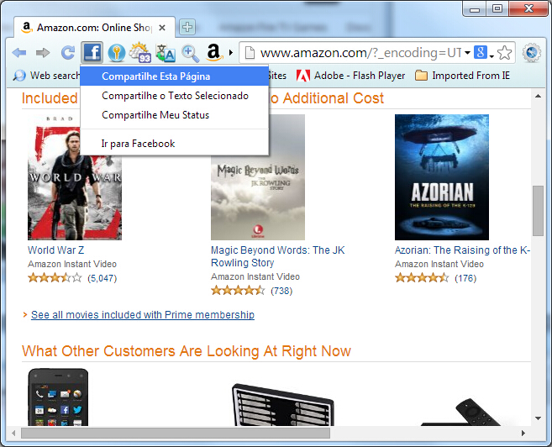Viewport: 552px width, 447px height.
Task: Click the black grill product image
Action: coord(282,405)
